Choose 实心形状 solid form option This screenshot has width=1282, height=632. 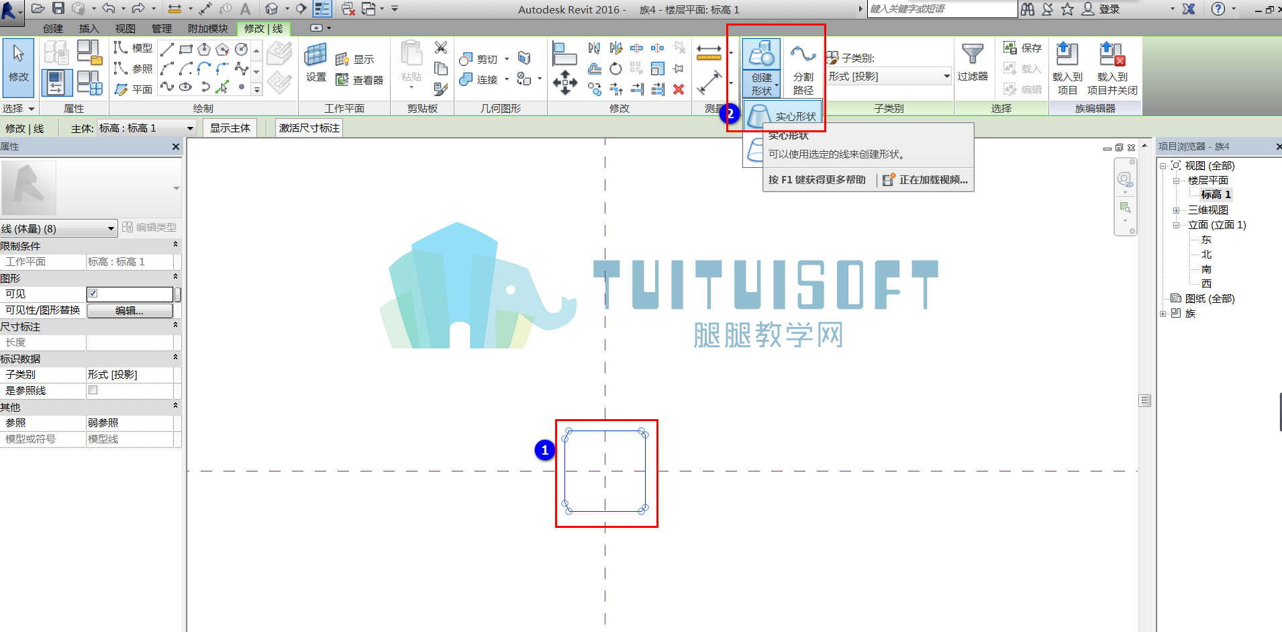click(783, 116)
